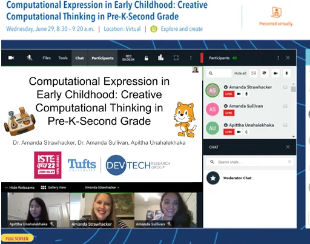Toggle Amanda Strawhacker's microphone icon
310x244 pixels.
[246, 94]
